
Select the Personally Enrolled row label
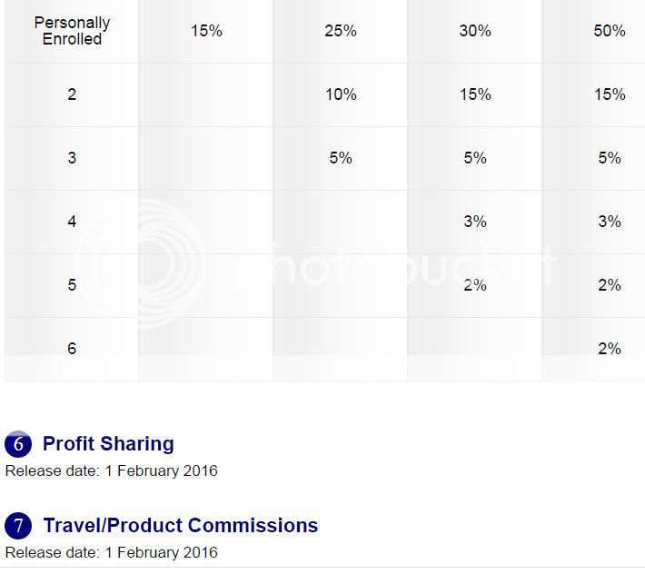(x=72, y=31)
